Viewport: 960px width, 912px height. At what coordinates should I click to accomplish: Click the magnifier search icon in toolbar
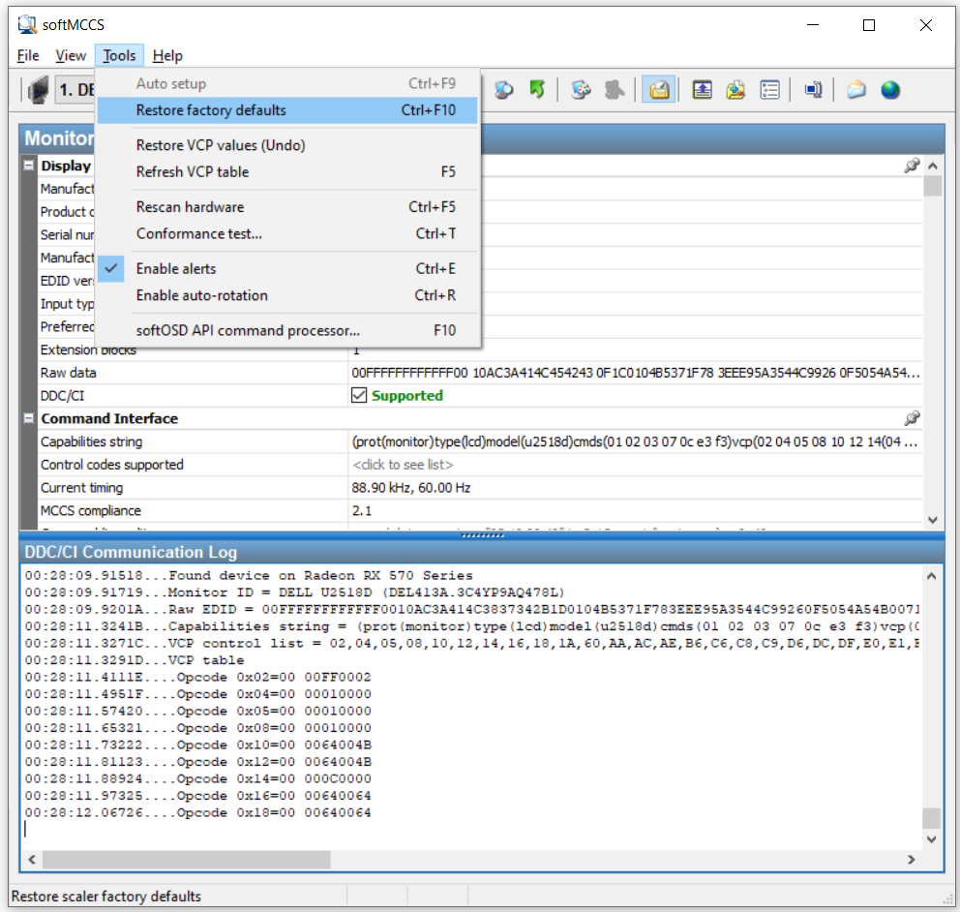(503, 90)
